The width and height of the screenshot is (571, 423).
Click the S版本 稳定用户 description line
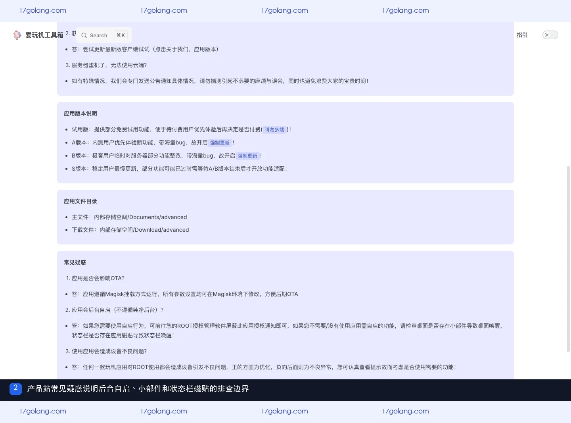179,169
